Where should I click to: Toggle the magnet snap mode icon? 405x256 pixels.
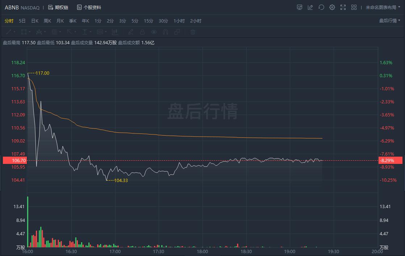166,32
